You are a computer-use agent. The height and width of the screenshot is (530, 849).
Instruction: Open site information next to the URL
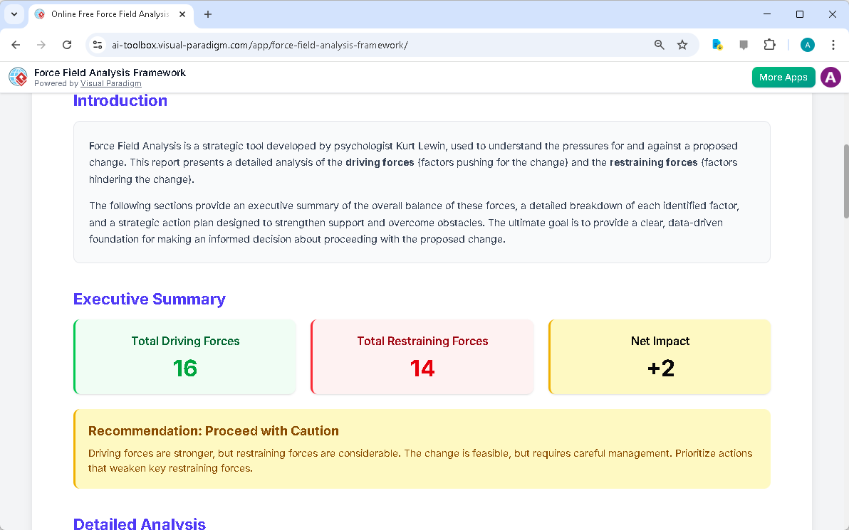pos(97,44)
